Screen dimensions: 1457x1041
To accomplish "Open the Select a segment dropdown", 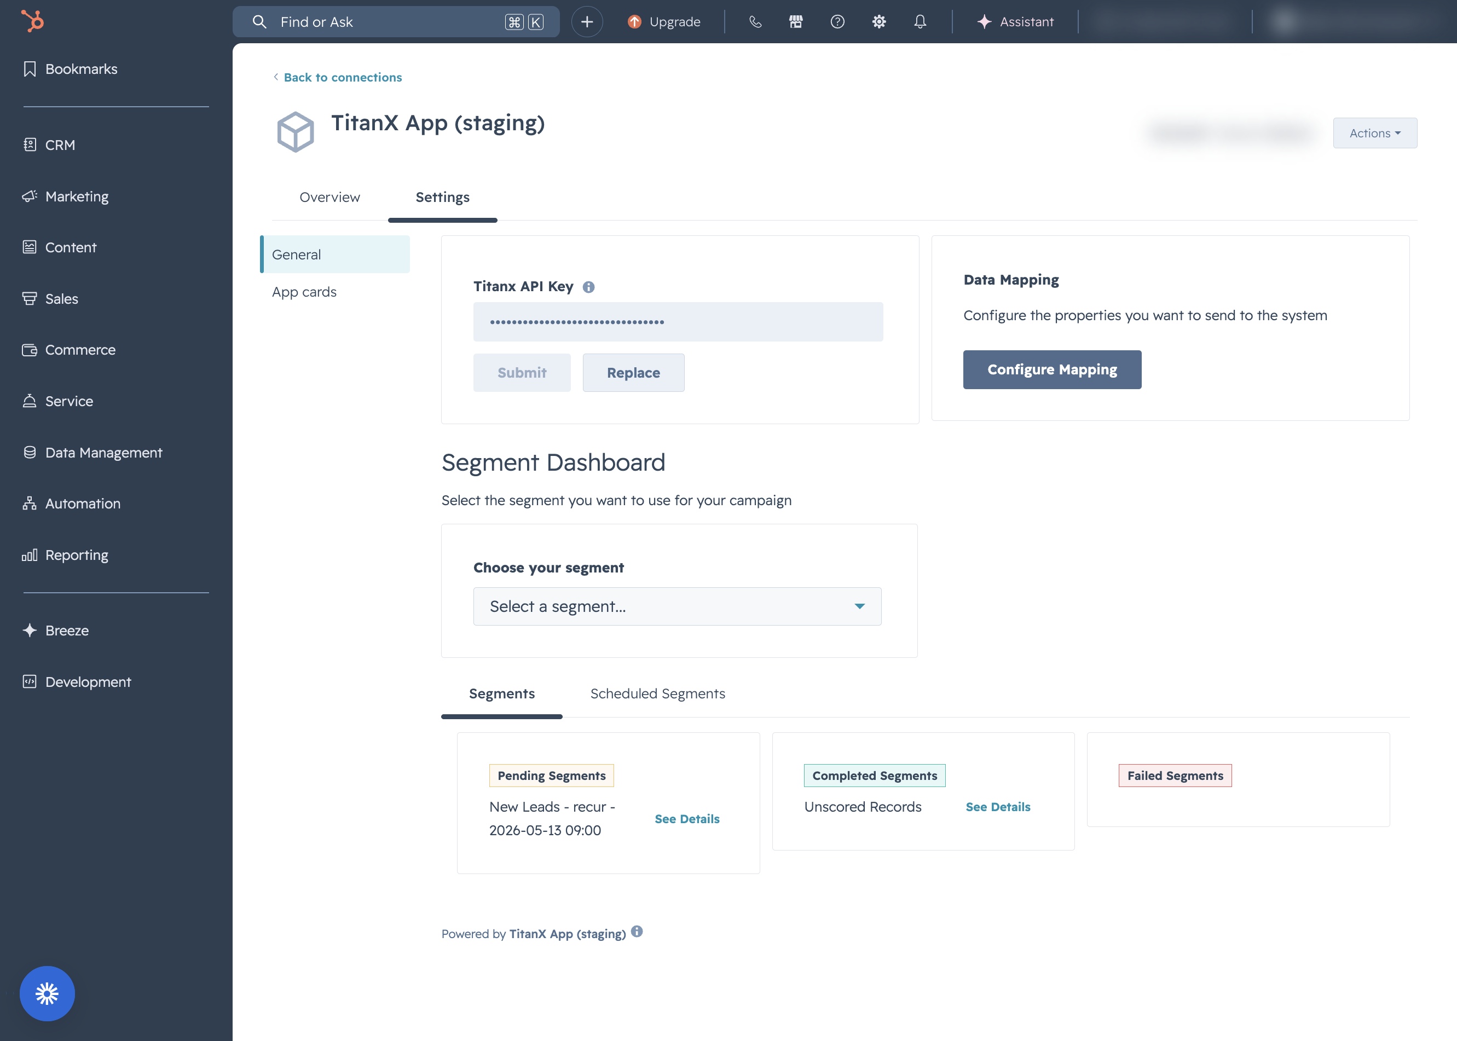I will (677, 606).
